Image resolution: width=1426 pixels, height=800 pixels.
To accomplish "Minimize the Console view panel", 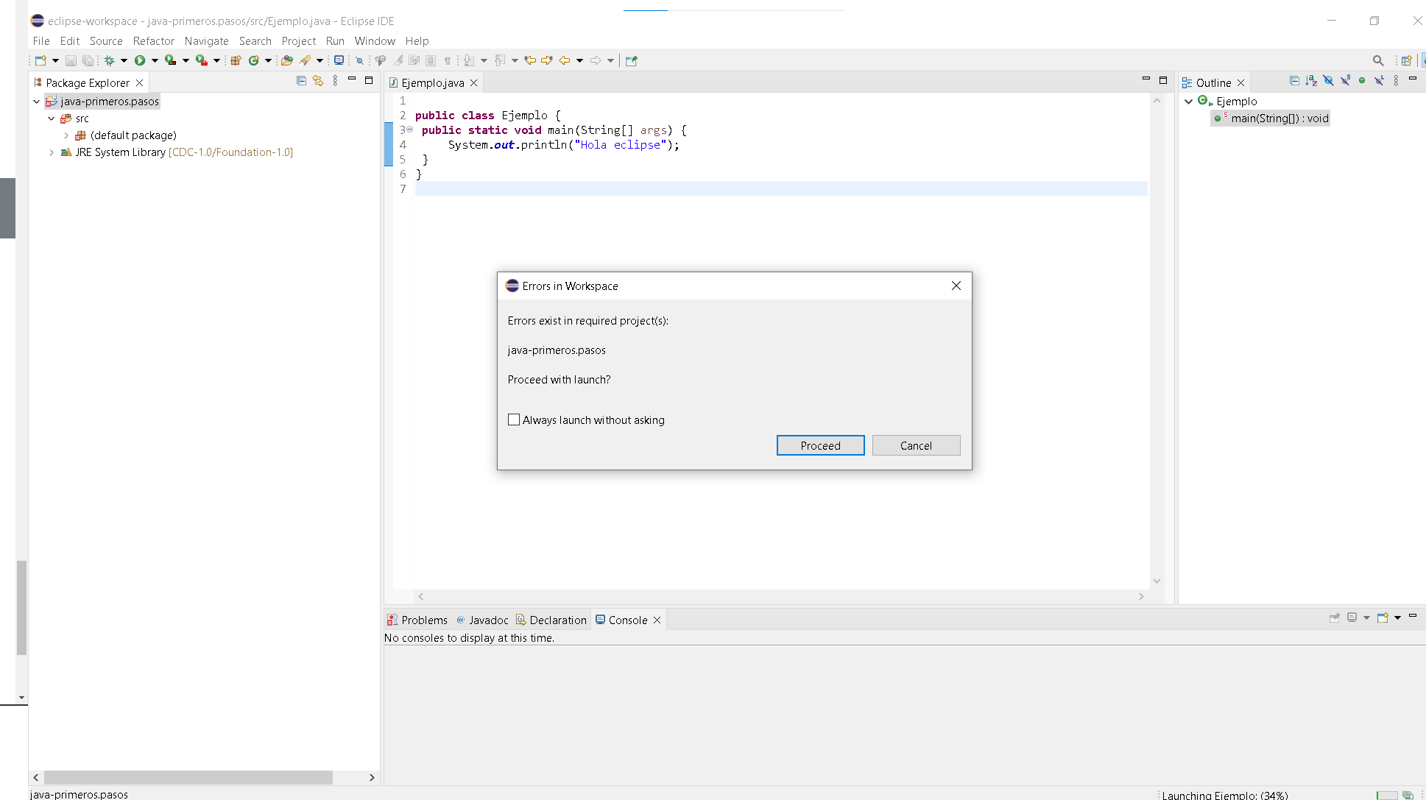I will click(1413, 616).
